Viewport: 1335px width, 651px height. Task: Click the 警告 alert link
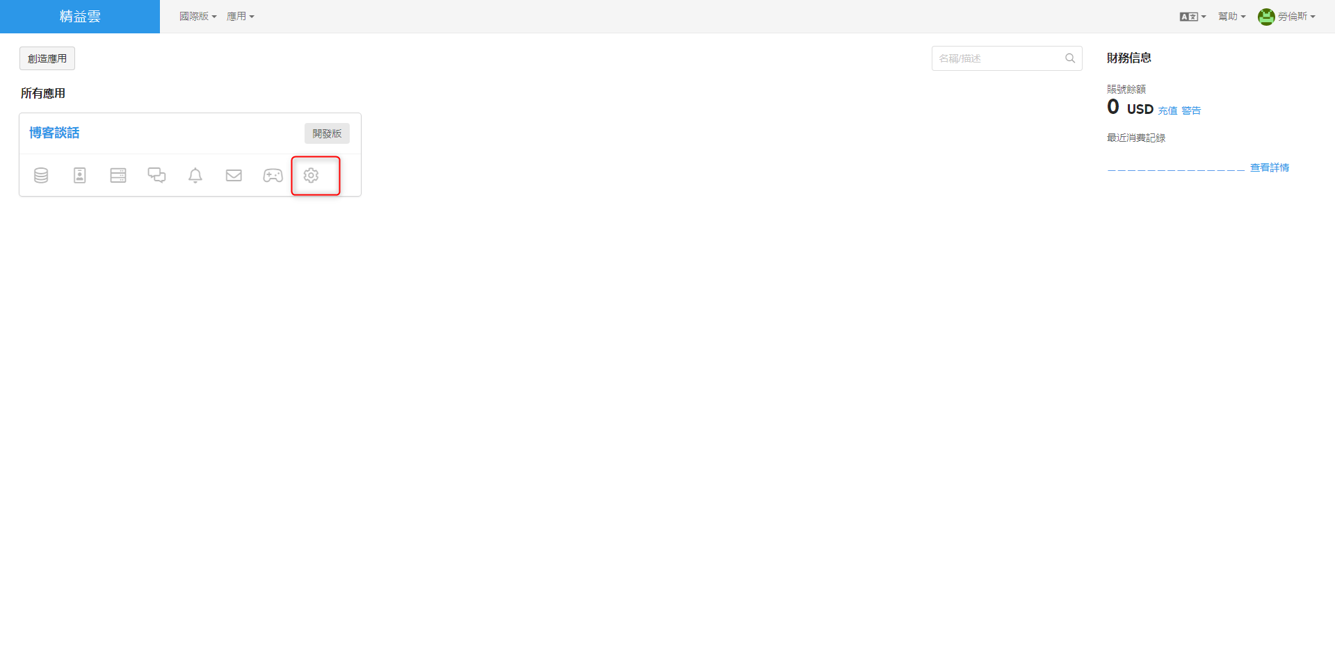[x=1191, y=110]
